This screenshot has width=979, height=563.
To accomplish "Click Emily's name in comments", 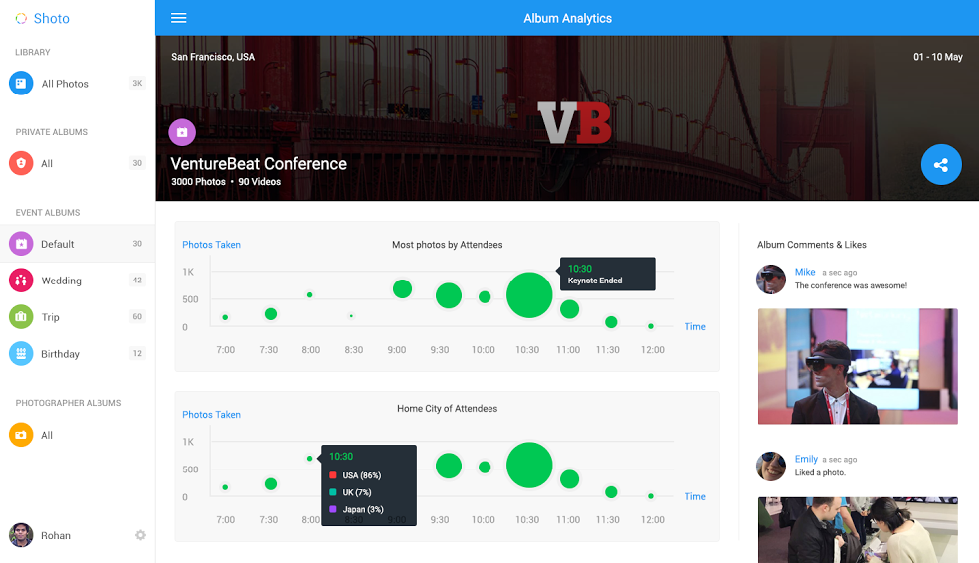I will click(806, 459).
